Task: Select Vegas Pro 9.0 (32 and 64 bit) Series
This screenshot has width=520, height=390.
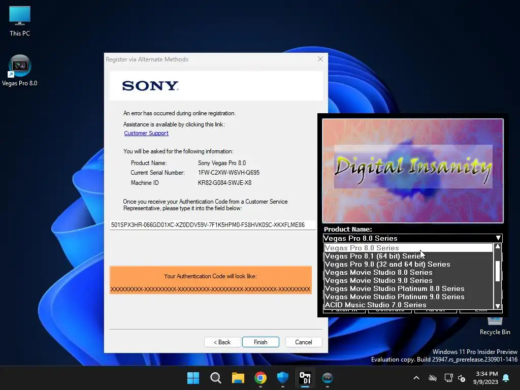Action: point(409,264)
